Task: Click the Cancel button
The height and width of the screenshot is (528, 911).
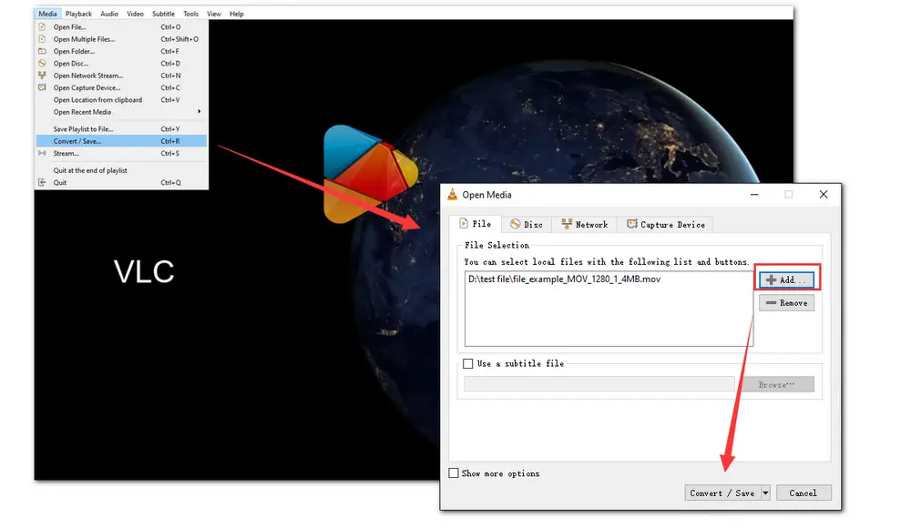Action: (804, 493)
